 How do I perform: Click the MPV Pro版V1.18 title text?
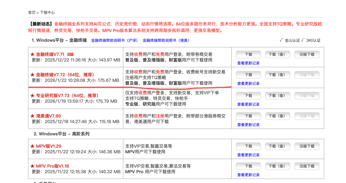point(53,166)
